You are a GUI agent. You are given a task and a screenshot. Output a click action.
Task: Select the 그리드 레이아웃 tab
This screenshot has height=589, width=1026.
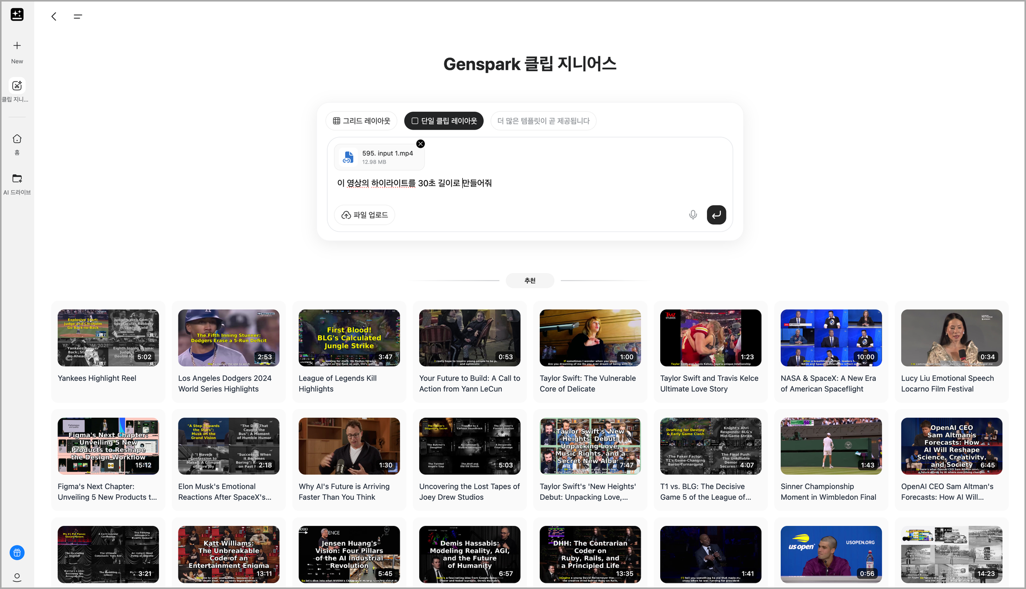click(x=362, y=121)
